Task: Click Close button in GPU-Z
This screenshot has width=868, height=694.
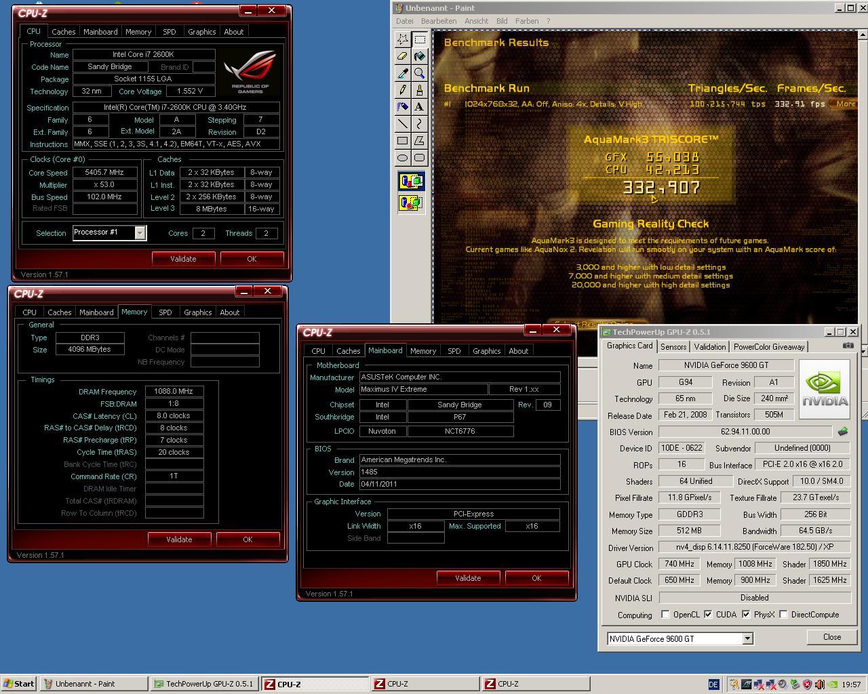Action: (832, 637)
